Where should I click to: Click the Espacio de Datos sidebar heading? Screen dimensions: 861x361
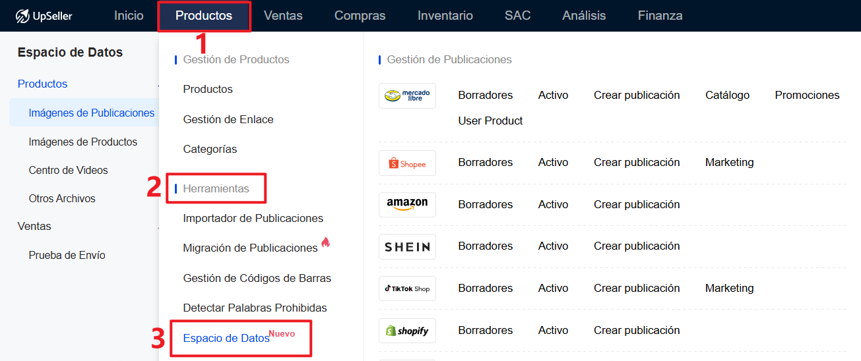tap(70, 52)
